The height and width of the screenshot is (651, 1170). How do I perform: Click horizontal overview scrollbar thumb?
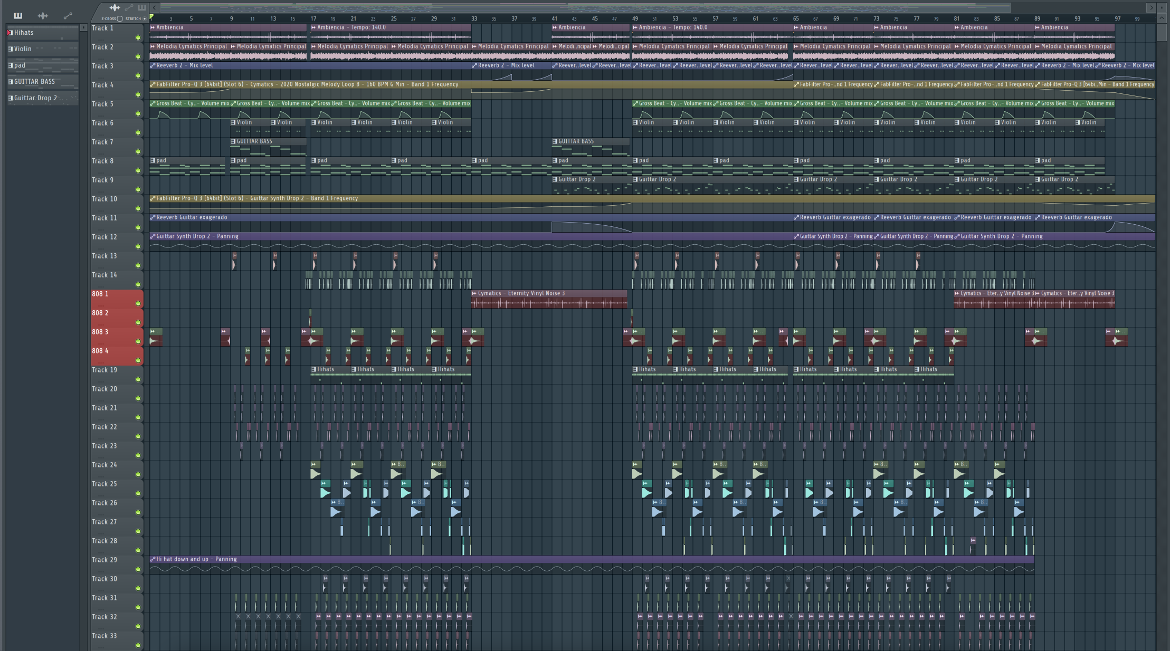[x=585, y=7]
